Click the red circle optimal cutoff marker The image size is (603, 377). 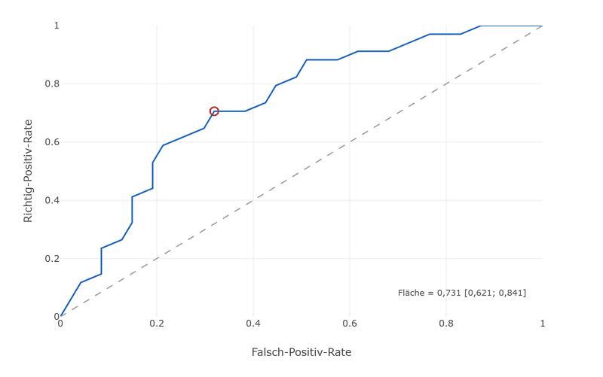tap(214, 111)
